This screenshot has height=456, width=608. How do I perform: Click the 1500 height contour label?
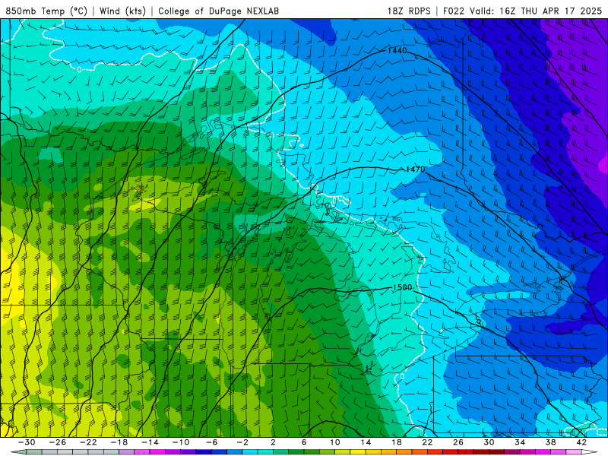[x=402, y=288]
